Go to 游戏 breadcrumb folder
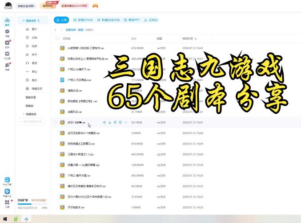 click(x=80, y=30)
